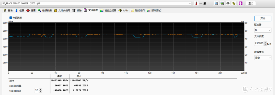Toggle the 传输速度 transfer speed checkbox
The height and width of the screenshot is (95, 275).
[x=11, y=18]
